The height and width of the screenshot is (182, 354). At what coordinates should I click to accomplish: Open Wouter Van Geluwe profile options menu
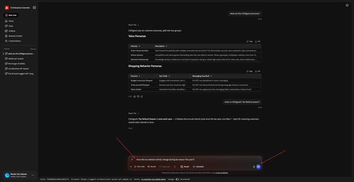[x=33, y=175]
